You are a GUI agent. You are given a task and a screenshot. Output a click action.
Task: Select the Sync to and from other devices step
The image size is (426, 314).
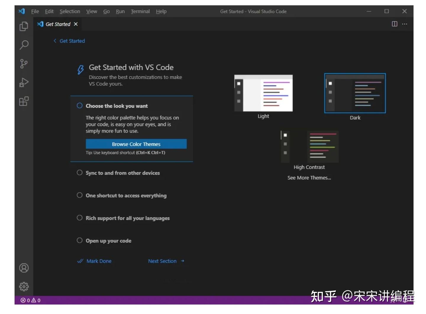[123, 173]
